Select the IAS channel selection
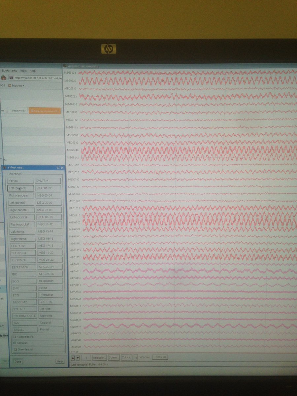297x396 pixels. pyautogui.click(x=25, y=323)
